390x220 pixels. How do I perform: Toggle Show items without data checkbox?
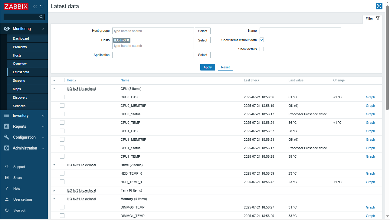click(262, 40)
